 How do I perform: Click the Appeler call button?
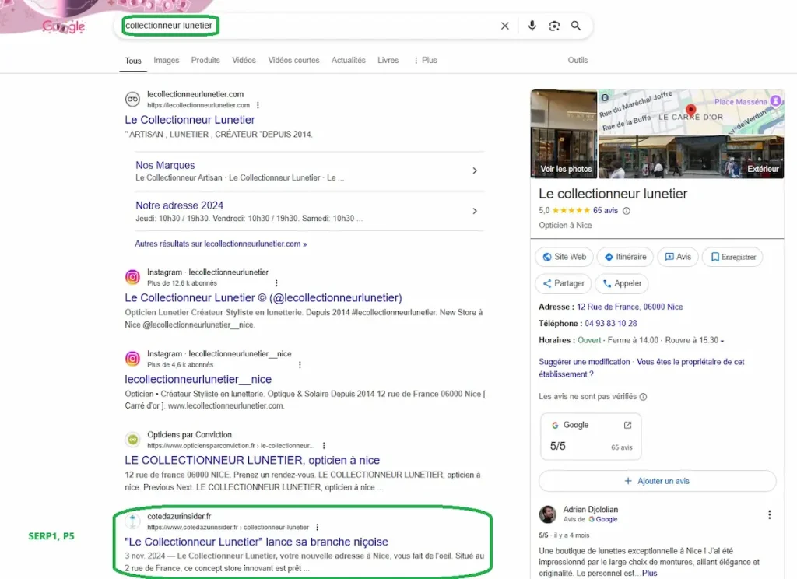pyautogui.click(x=622, y=283)
